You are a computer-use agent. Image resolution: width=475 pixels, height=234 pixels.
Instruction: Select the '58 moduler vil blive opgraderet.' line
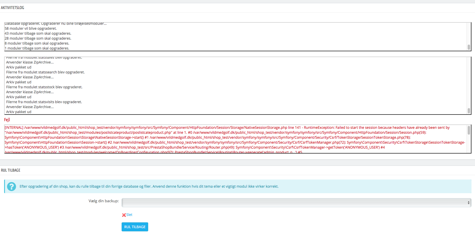click(31, 29)
